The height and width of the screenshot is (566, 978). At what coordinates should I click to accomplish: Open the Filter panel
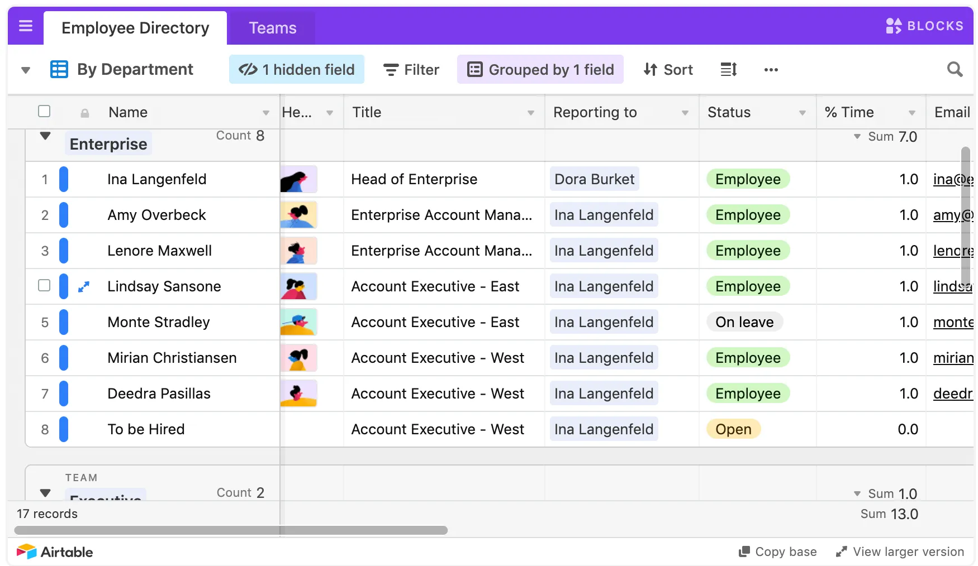pyautogui.click(x=411, y=69)
